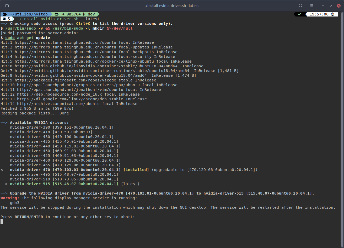
Task: Open a new terminal tab
Action: (x=7, y=6)
